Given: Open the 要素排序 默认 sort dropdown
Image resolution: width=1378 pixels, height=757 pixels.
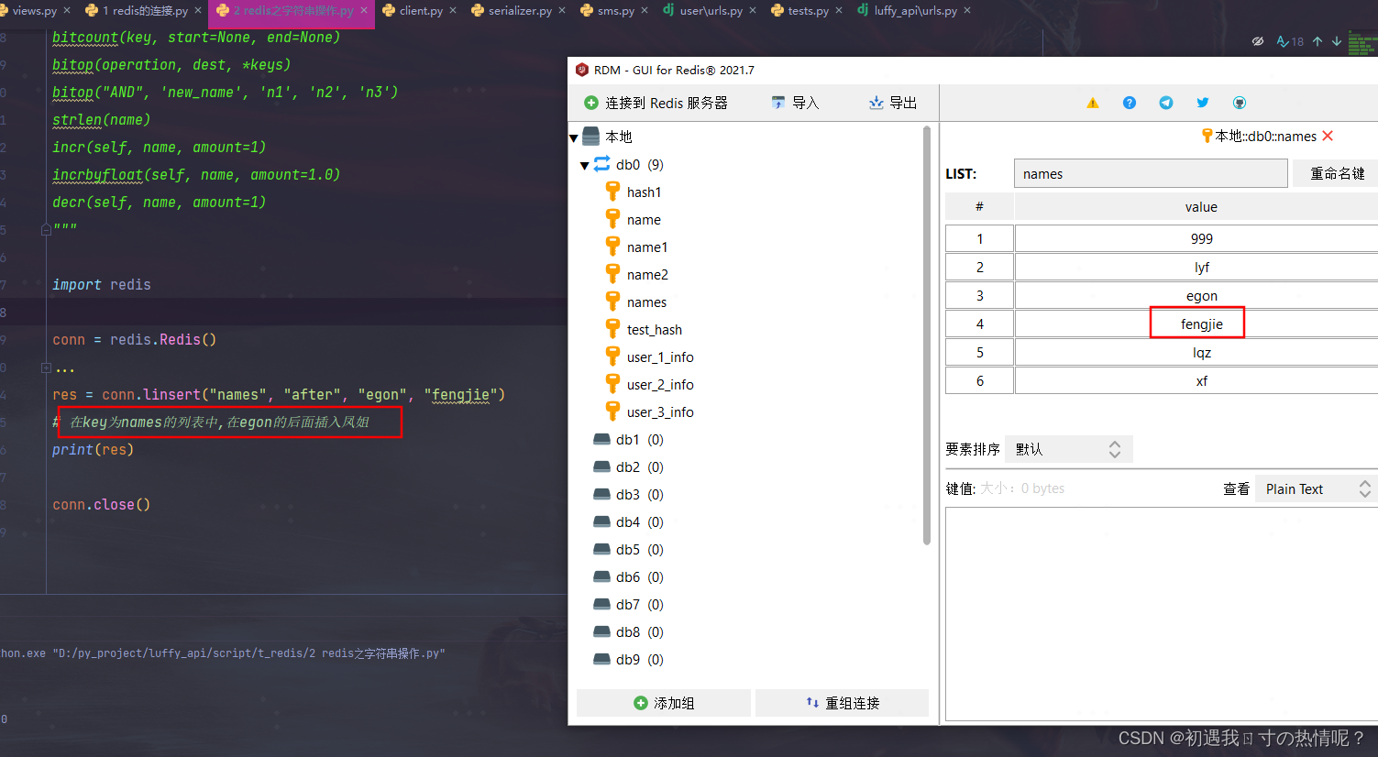Looking at the screenshot, I should pos(1069,449).
